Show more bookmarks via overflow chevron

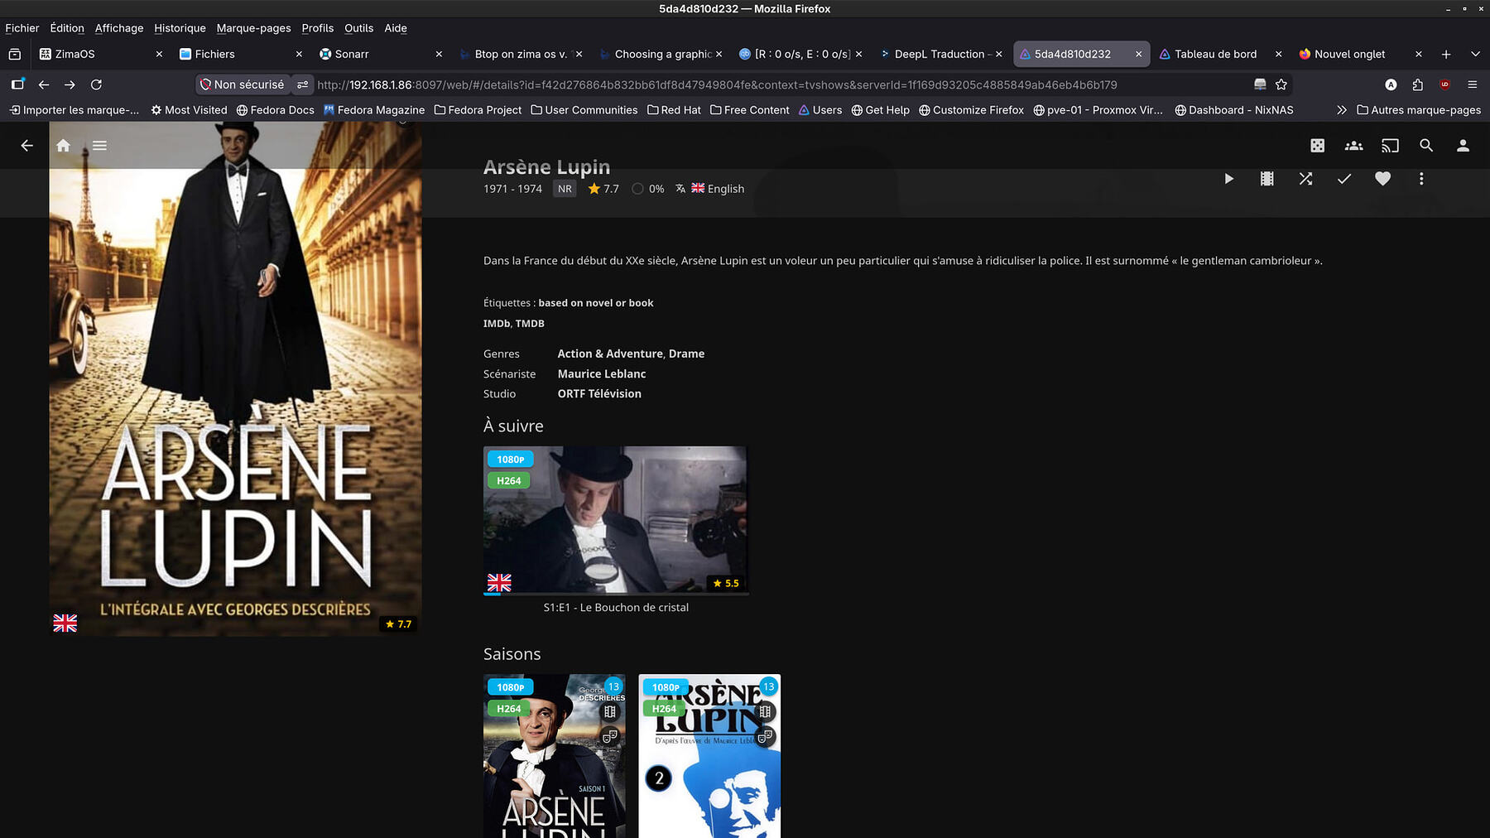click(1341, 110)
